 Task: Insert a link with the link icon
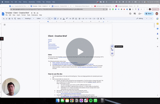pos(70,18)
